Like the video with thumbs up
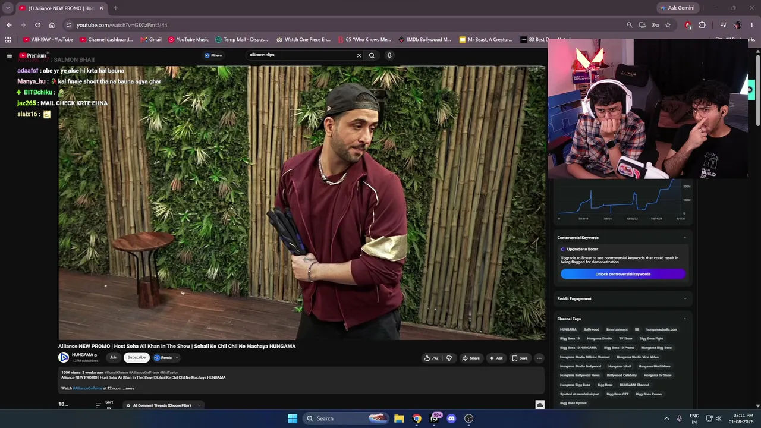The width and height of the screenshot is (761, 428). pyautogui.click(x=431, y=358)
